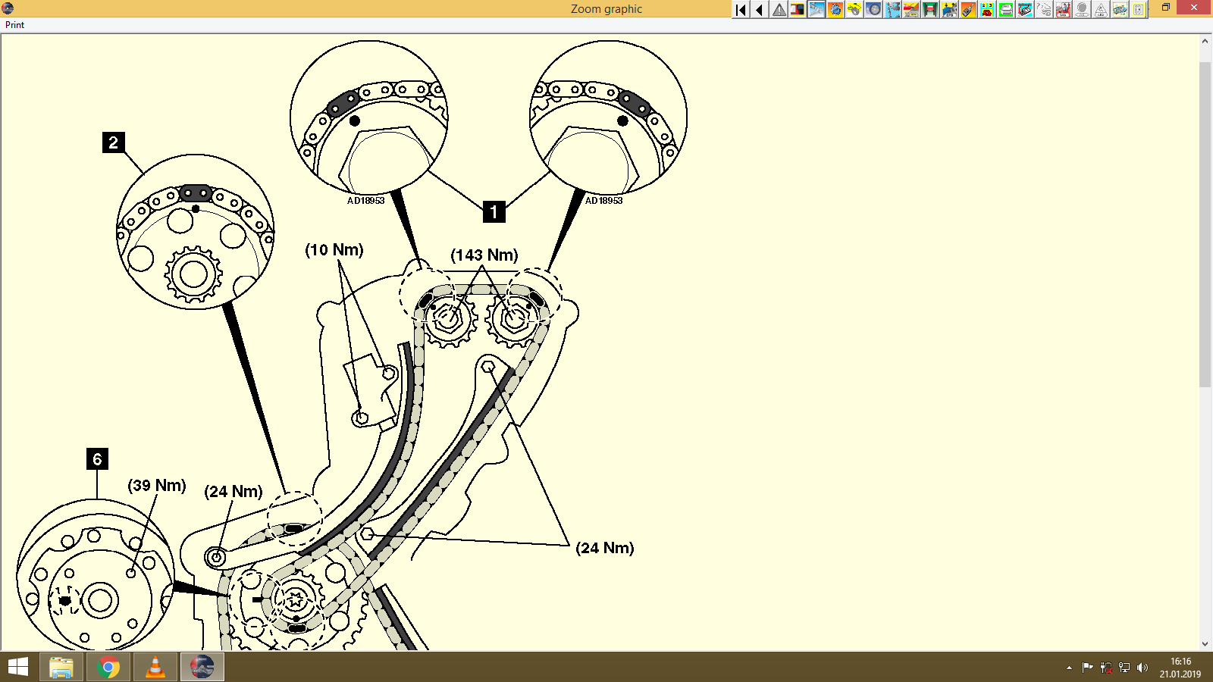Open the spanner service tool icon

click(816, 10)
